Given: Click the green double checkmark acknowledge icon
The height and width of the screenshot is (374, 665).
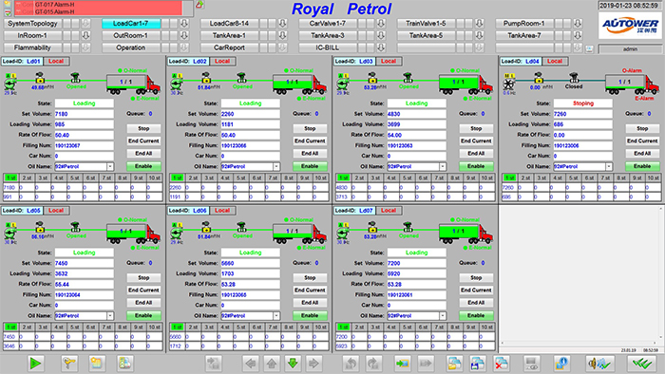Looking at the screenshot, I should [x=642, y=364].
